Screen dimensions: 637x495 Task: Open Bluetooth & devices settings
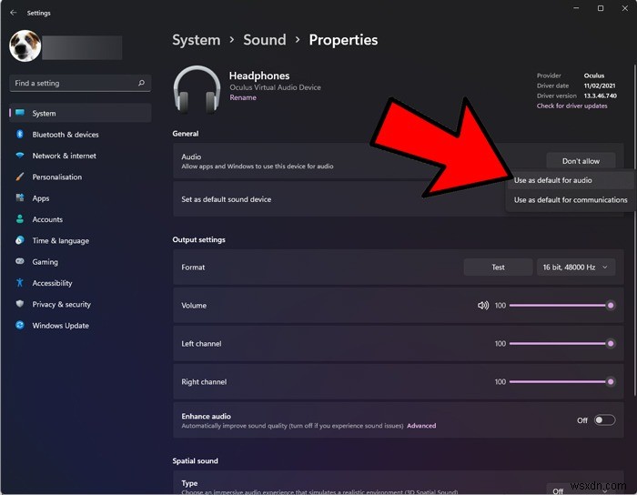(65, 135)
